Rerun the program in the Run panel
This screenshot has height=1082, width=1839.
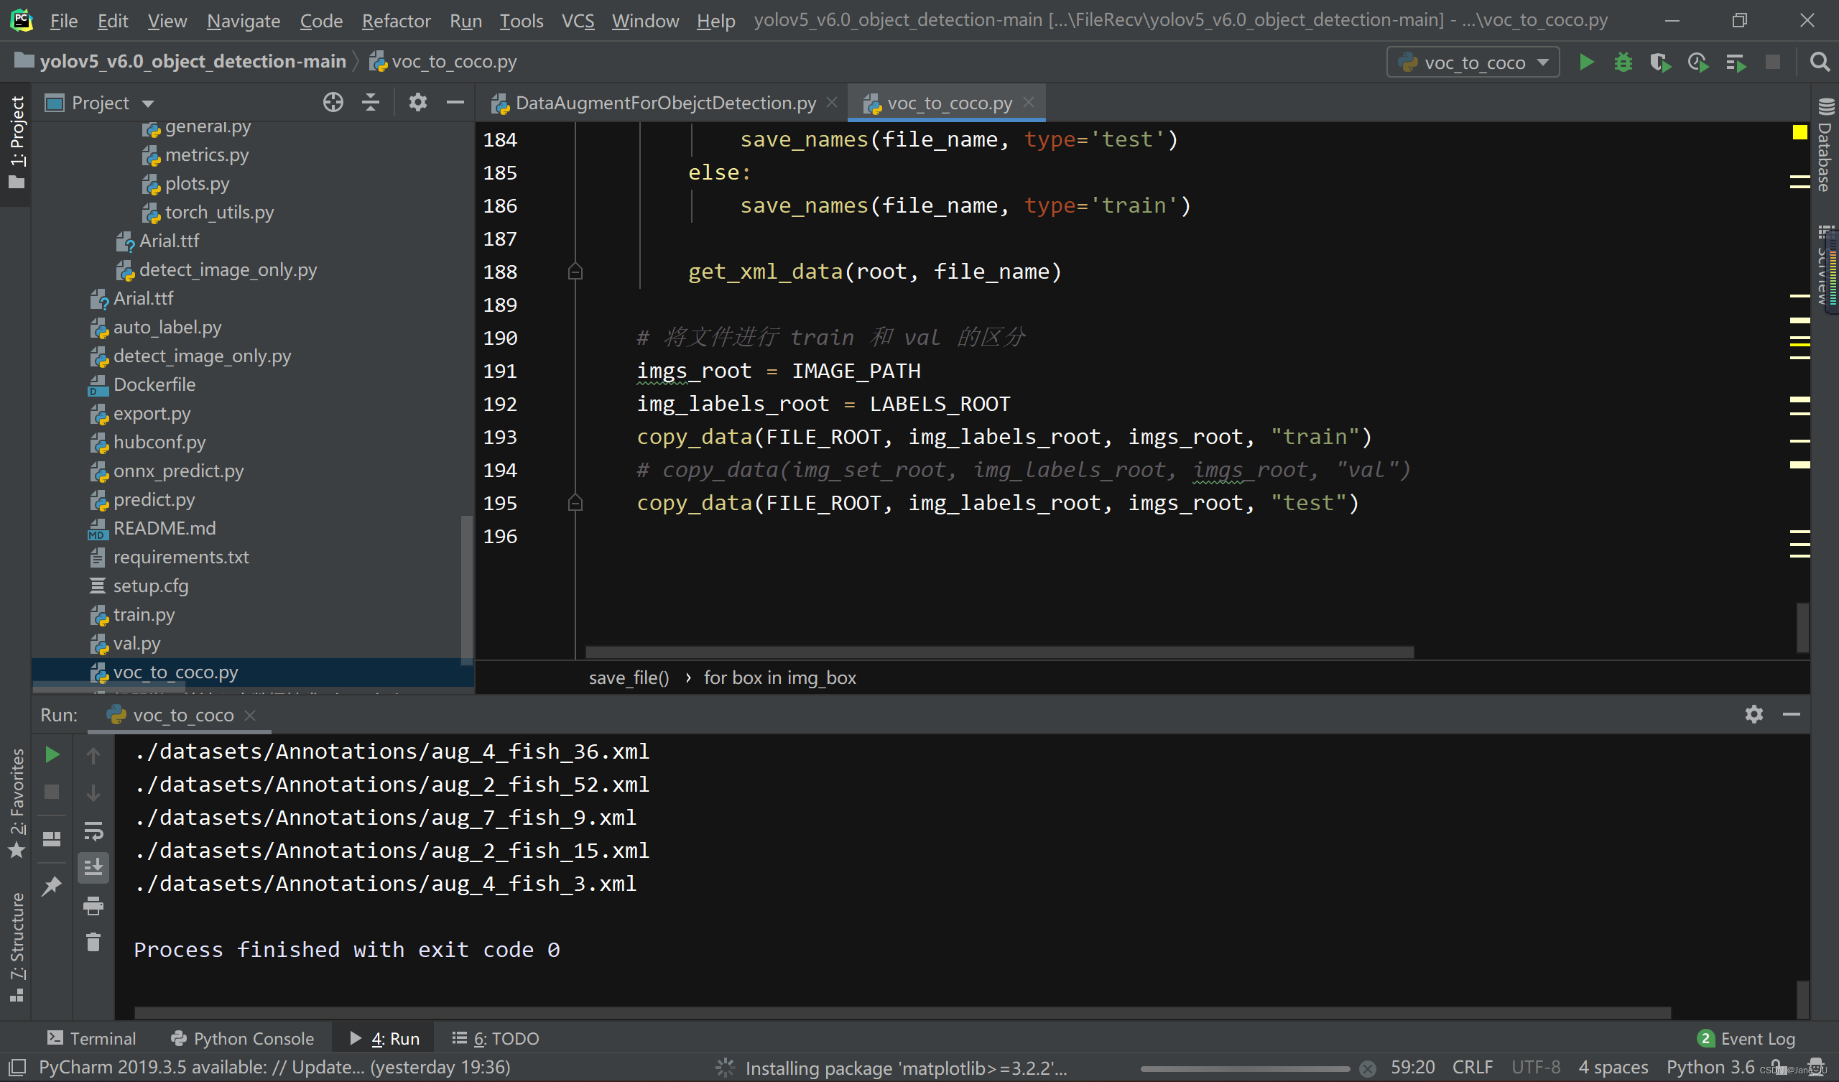(x=52, y=754)
